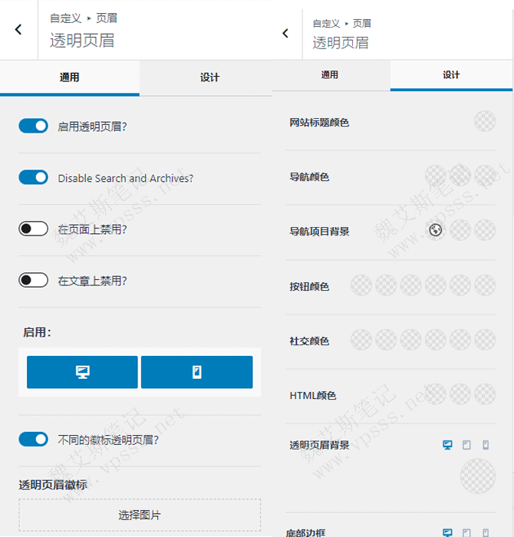The width and height of the screenshot is (514, 537).
Task: Open the 网站标题颜色 color swatch
Action: 485,121
